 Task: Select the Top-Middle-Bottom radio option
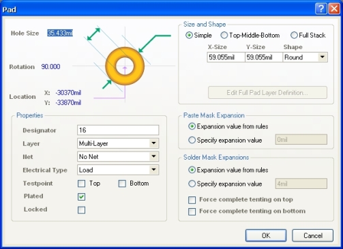pos(224,35)
